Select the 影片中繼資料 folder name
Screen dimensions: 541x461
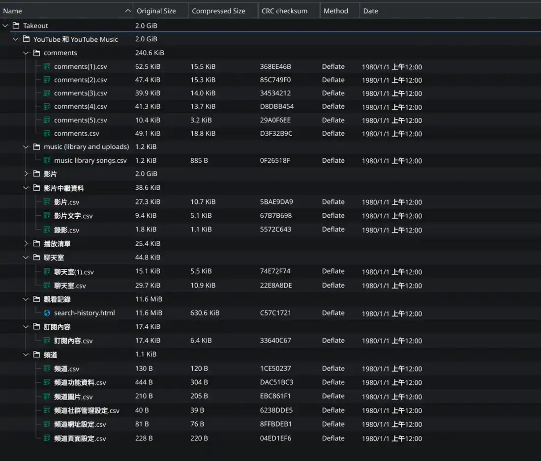(x=64, y=188)
